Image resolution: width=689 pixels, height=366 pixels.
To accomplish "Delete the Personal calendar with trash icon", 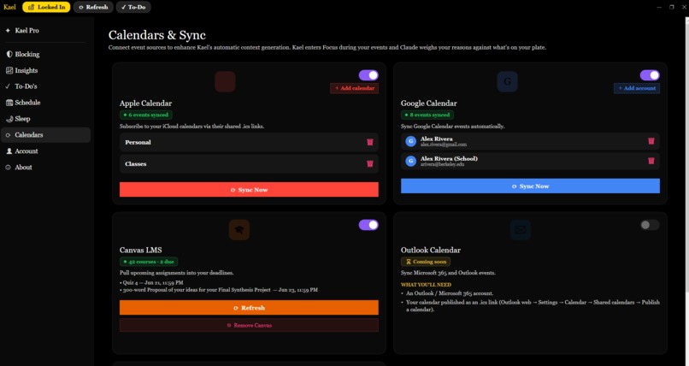I will tap(370, 142).
